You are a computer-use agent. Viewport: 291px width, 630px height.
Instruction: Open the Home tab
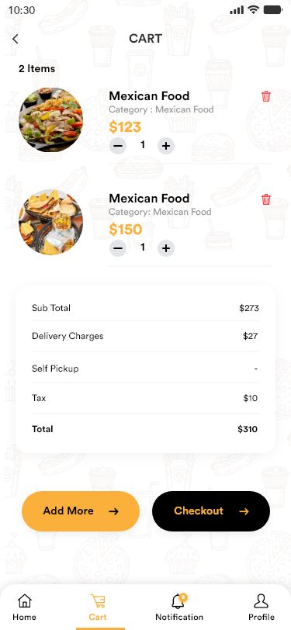pyautogui.click(x=25, y=607)
